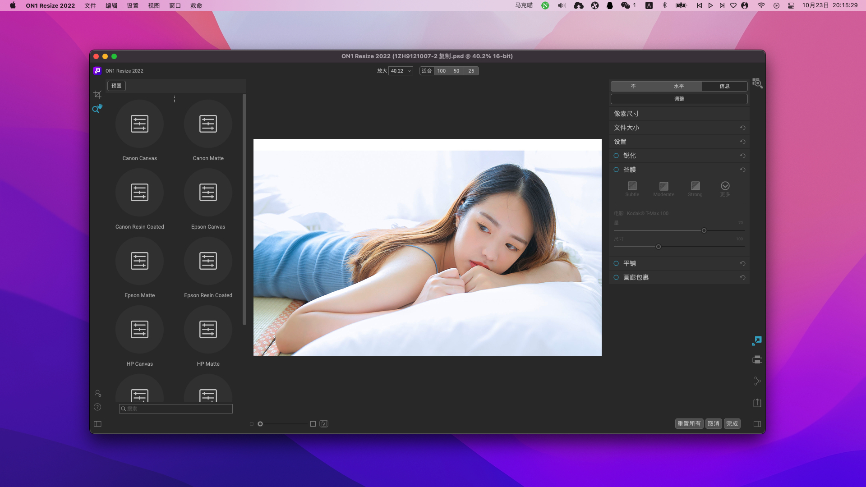866x487 pixels.
Task: Open the Print icon on right sidebar
Action: (x=757, y=360)
